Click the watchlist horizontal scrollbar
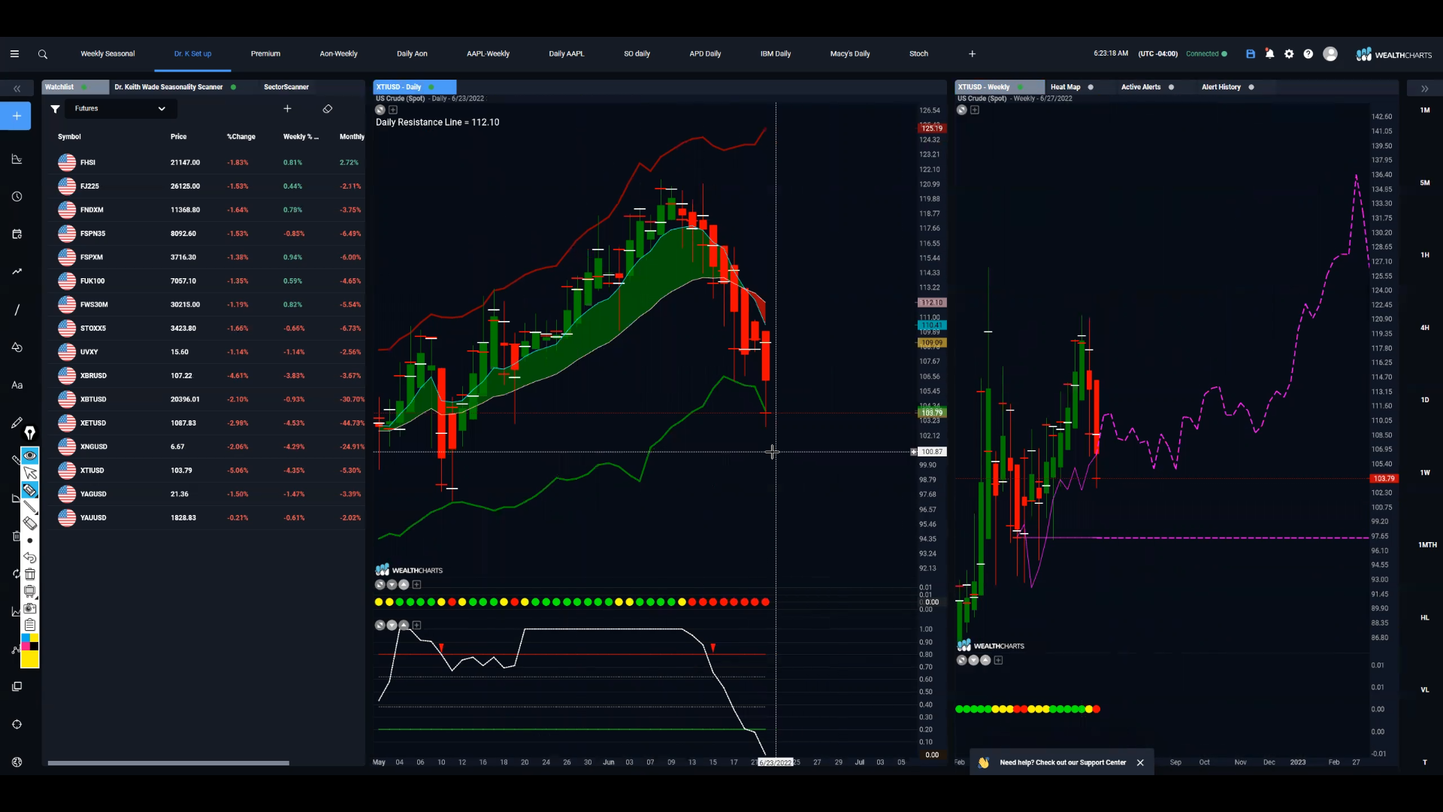 coord(168,763)
